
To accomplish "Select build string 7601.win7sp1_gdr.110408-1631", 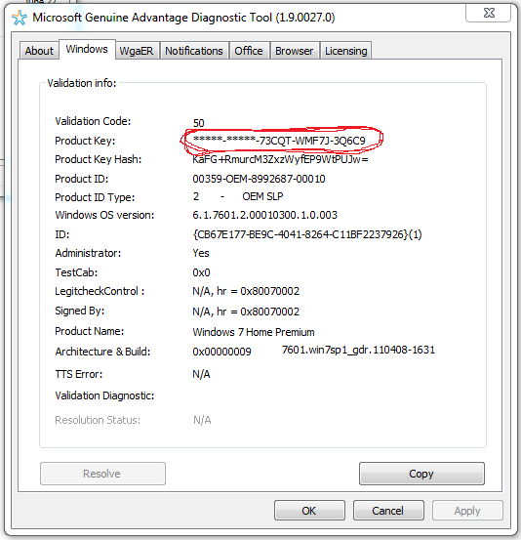I will [x=358, y=350].
